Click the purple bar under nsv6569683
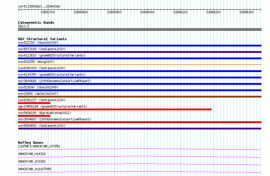This screenshot has width=270, height=176. (140, 129)
